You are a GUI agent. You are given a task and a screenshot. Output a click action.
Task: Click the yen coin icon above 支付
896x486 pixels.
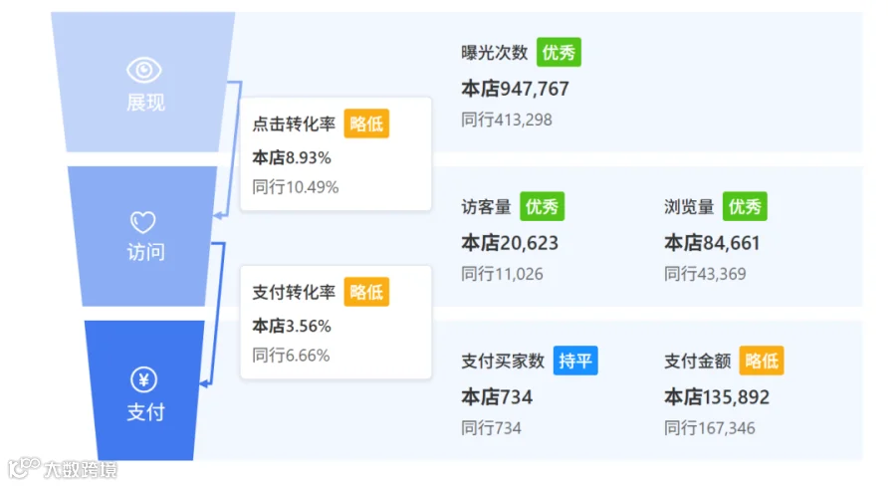point(144,379)
